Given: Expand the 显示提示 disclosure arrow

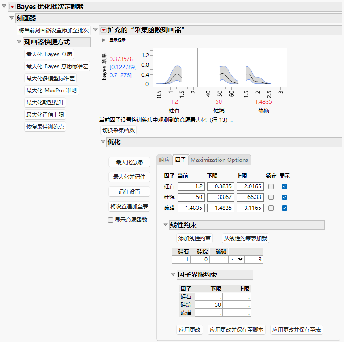Looking at the screenshot, I should (x=103, y=40).
